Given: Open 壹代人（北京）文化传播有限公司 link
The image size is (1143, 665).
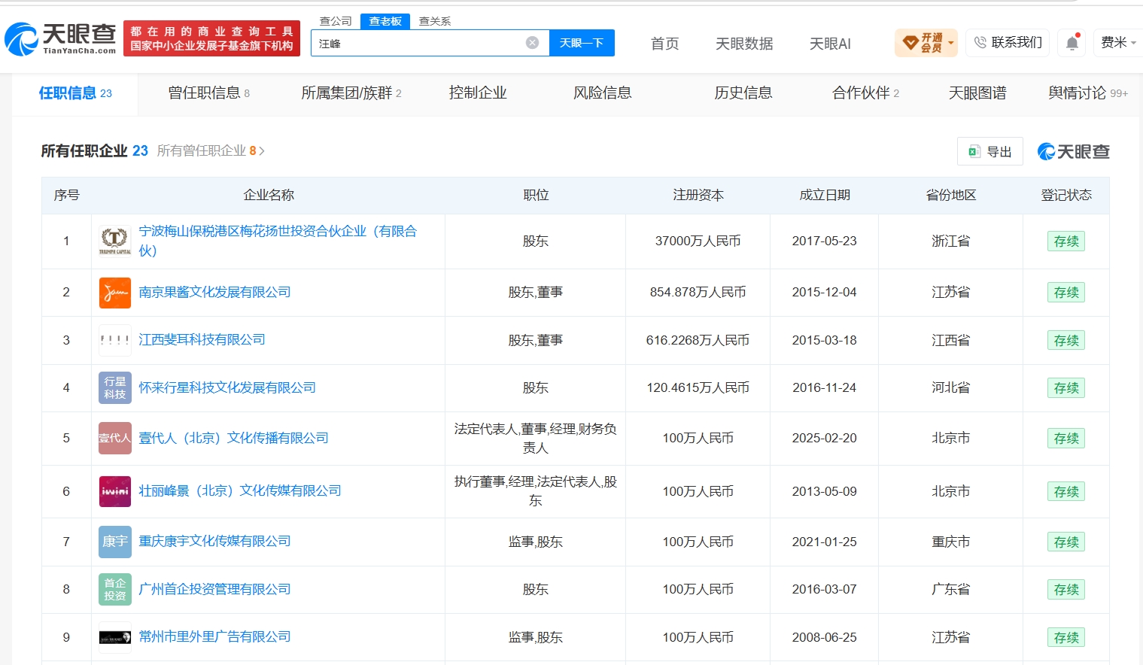Looking at the screenshot, I should point(233,438).
